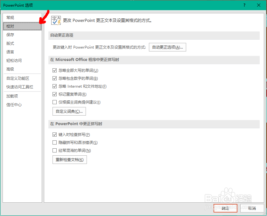267x216 pixels.
Task: Uncheck 忽略包含数字的单词
Action: pyautogui.click(x=54, y=78)
